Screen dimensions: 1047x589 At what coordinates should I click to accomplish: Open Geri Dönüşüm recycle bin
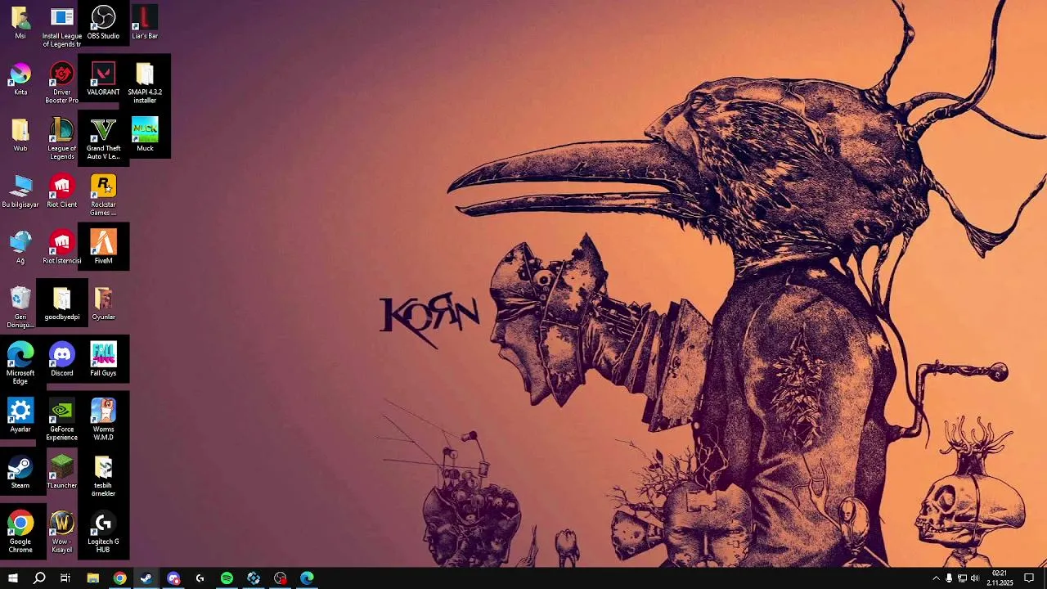point(20,308)
